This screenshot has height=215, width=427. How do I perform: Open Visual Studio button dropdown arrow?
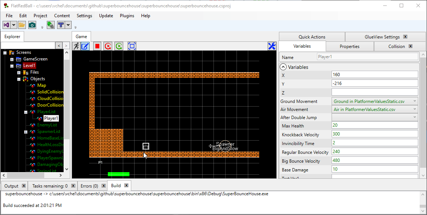[x=13, y=25]
